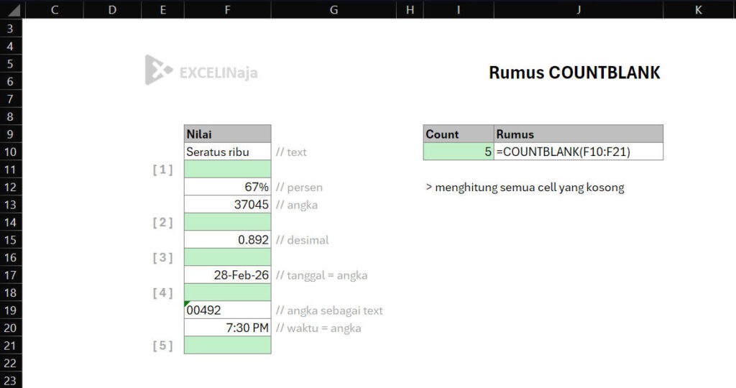Click the =COUNTBLANK(F10:F21) formula cell

579,152
